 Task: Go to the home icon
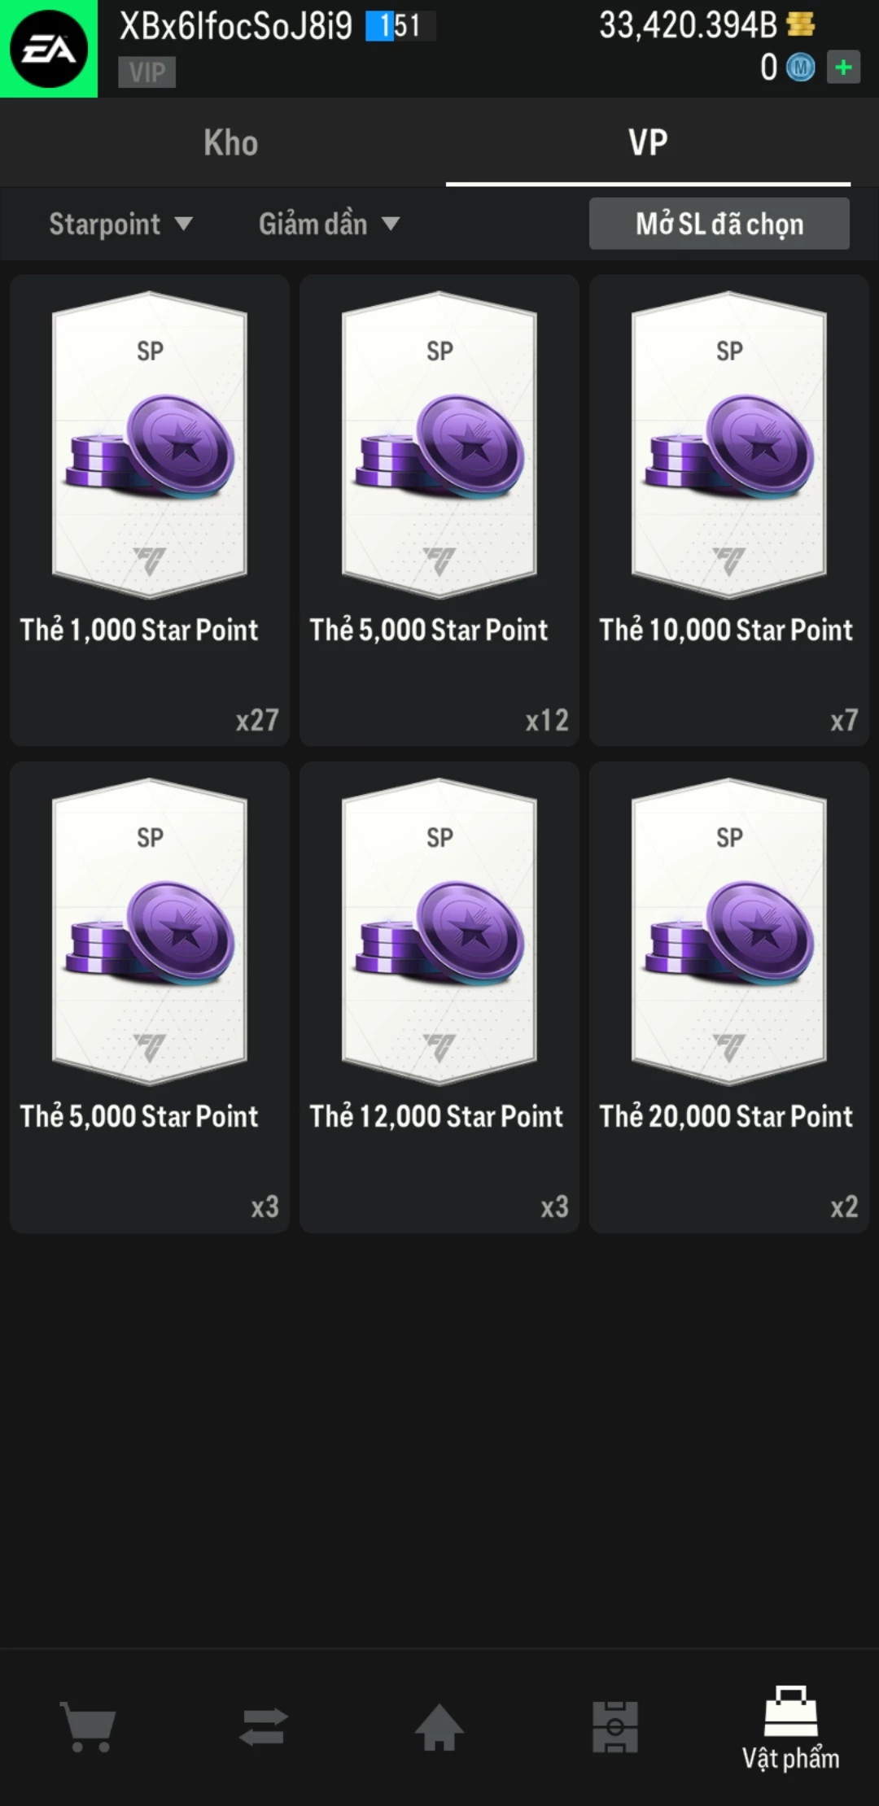(439, 1726)
